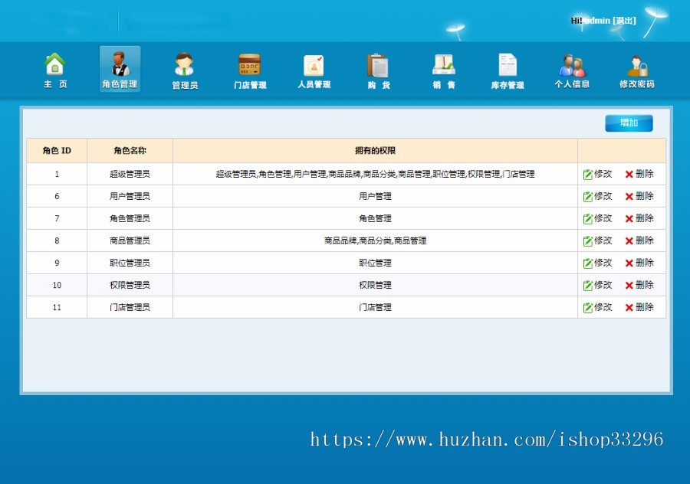Click the 拥有的权限 table header

click(376, 151)
